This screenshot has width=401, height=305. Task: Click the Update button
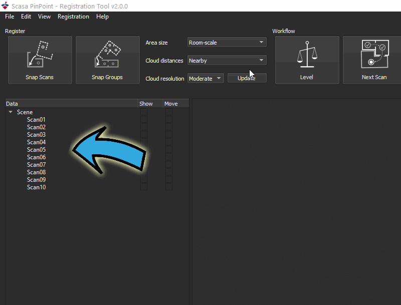(247, 78)
